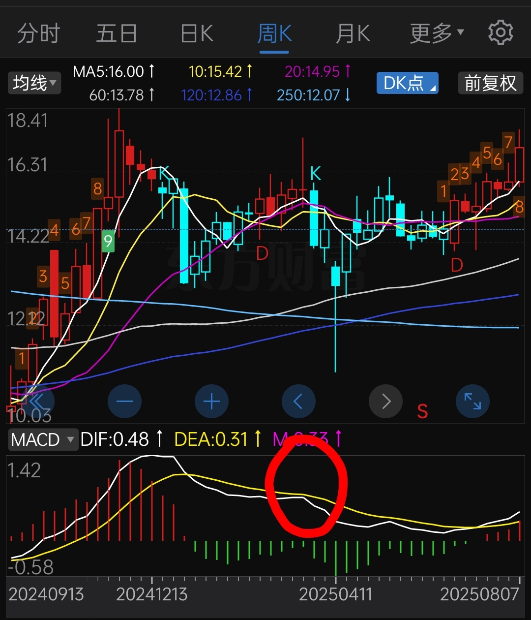This screenshot has height=620, width=531.
Task: Click the MA 10:15.42 value
Action: pos(220,71)
